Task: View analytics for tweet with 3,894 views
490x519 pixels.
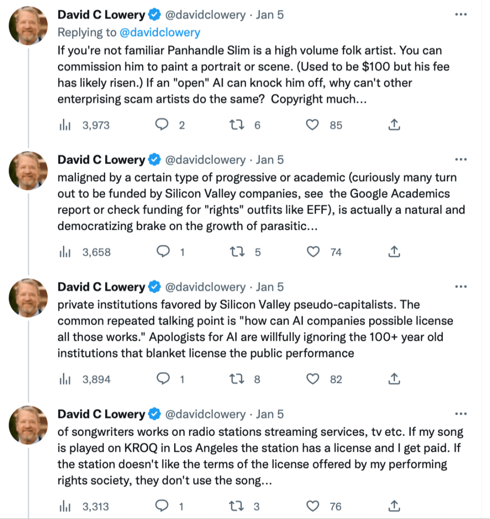Action: point(64,379)
